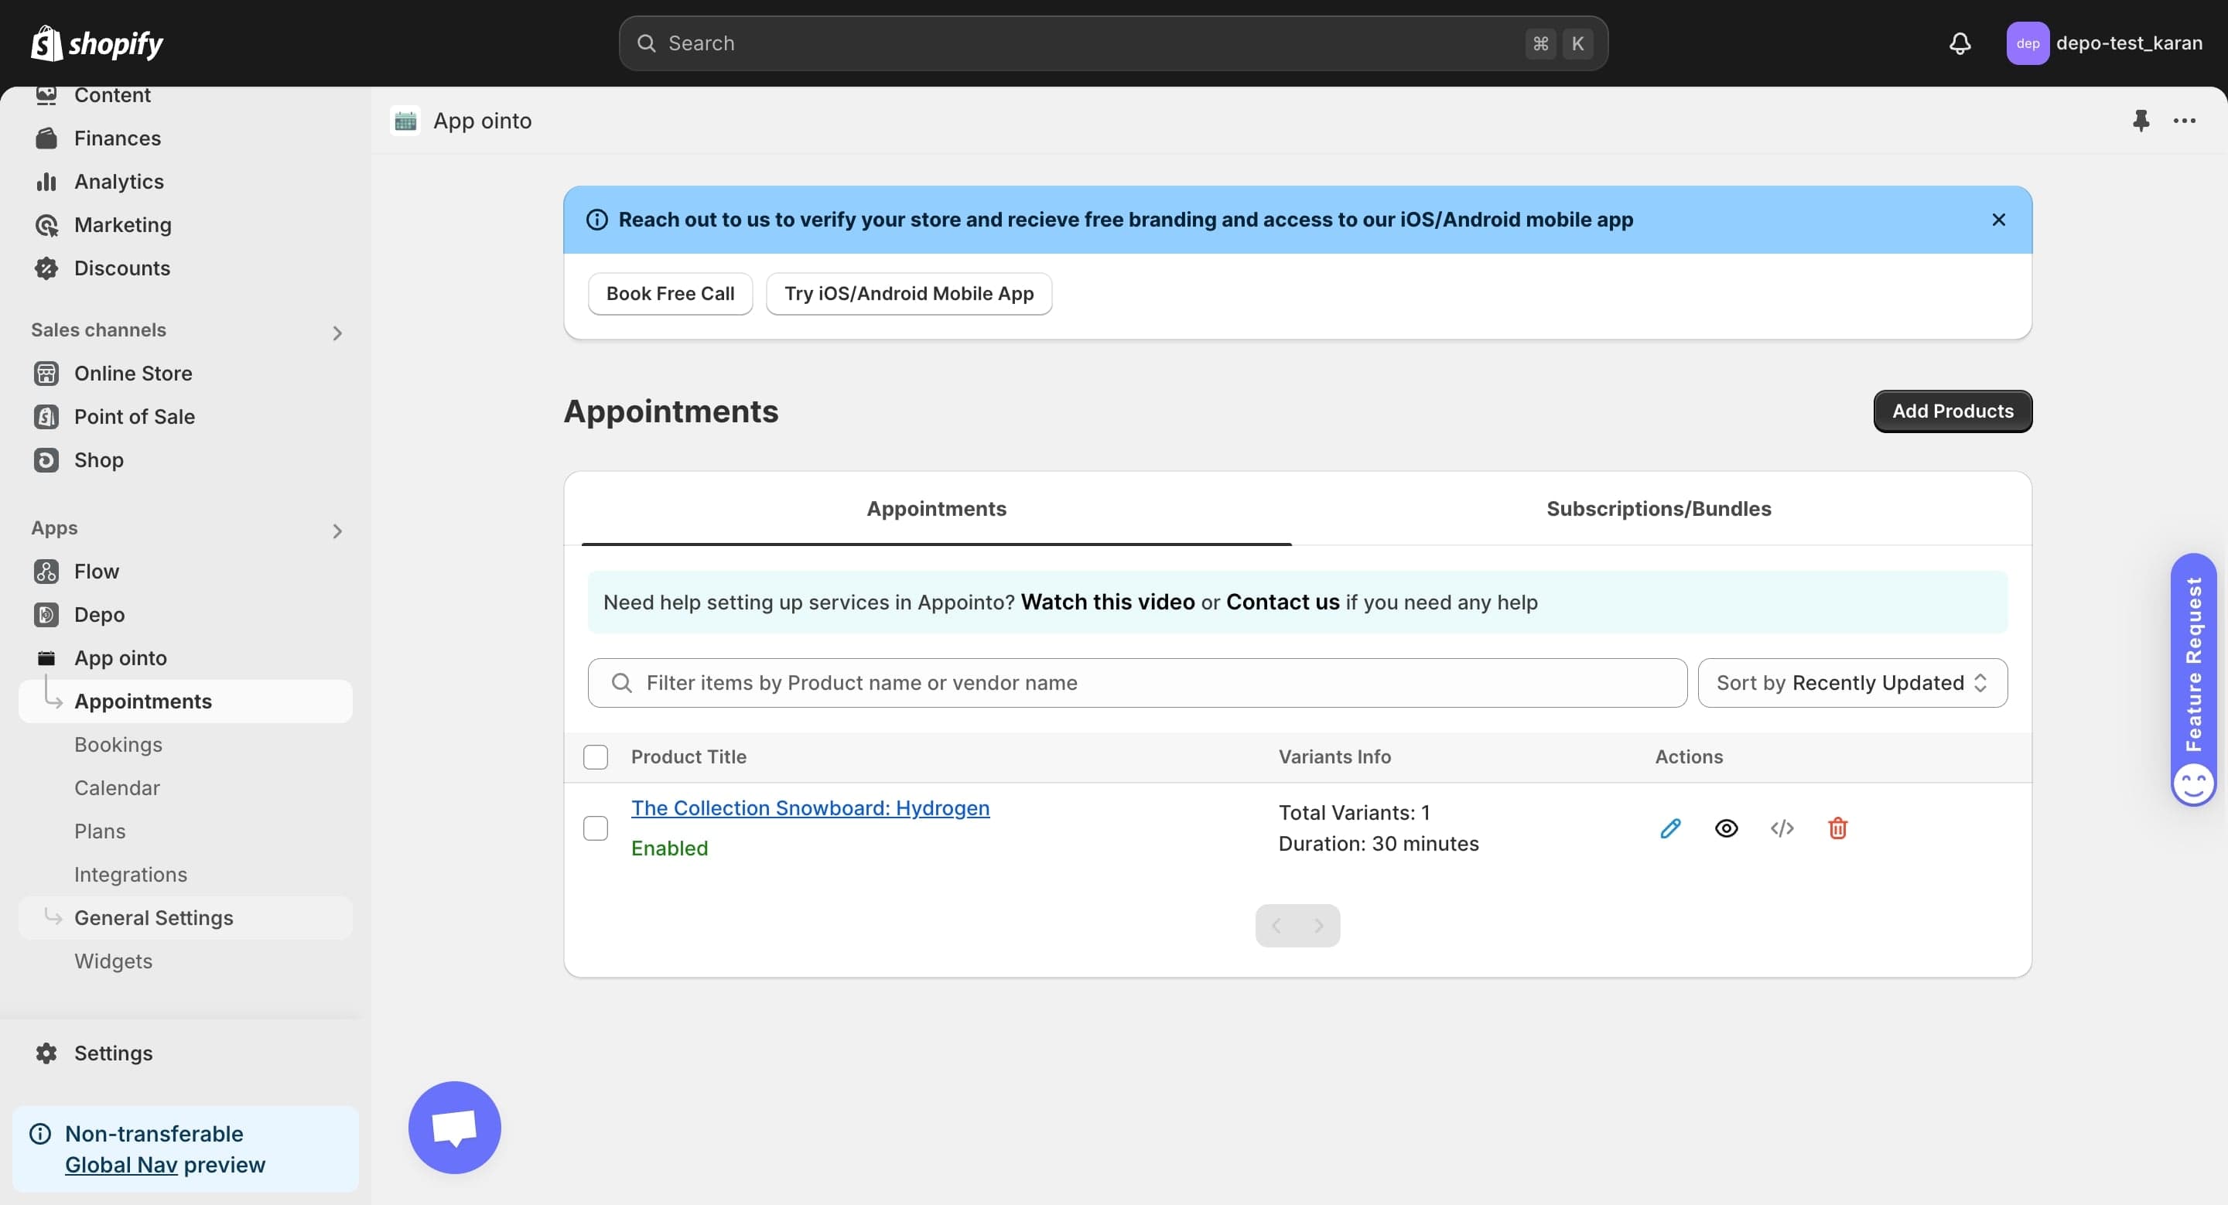The height and width of the screenshot is (1205, 2228).
Task: Click the Duration: 30 minutes text
Action: pyautogui.click(x=1379, y=844)
